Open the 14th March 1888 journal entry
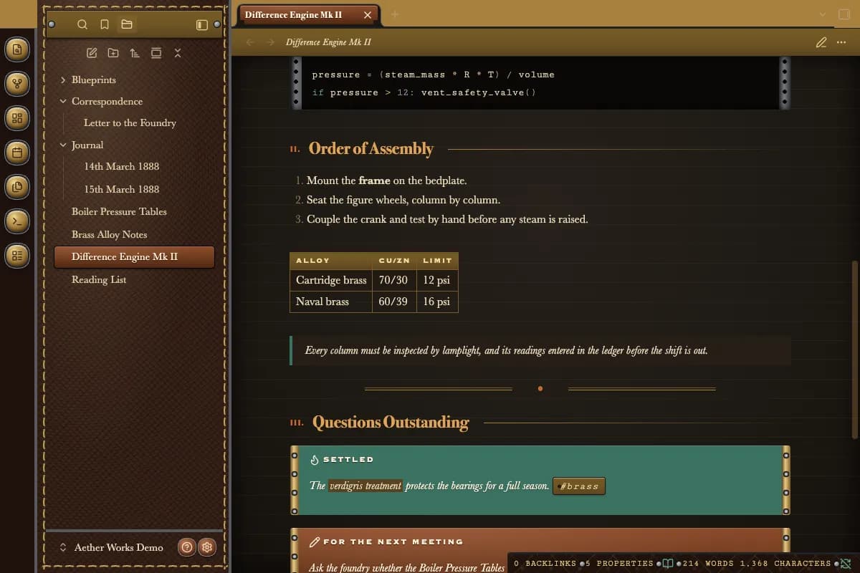The width and height of the screenshot is (860, 573). [122, 166]
